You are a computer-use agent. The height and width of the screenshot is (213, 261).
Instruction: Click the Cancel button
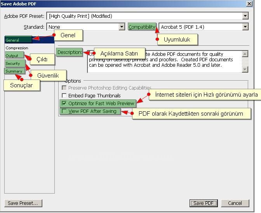coord(235,203)
